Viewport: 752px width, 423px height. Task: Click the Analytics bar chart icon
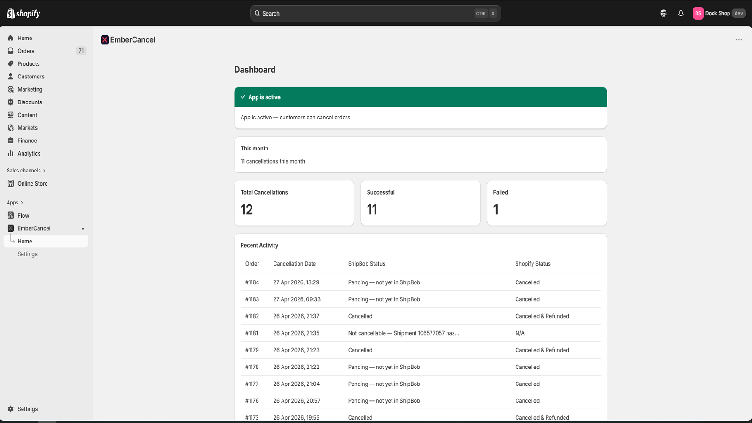click(x=11, y=153)
